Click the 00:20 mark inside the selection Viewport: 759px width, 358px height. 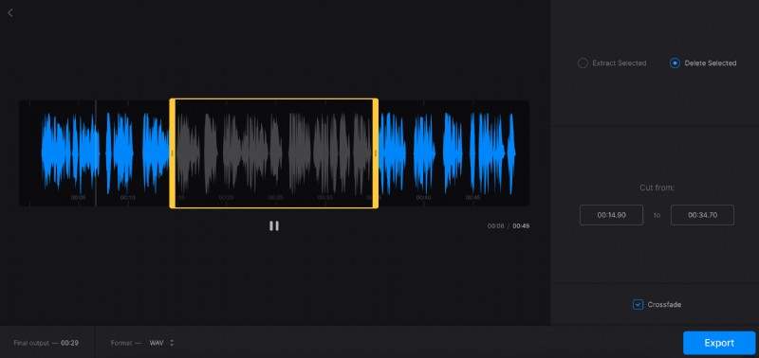(226, 198)
